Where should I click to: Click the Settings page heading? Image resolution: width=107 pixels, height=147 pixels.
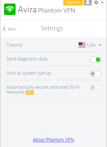point(52,28)
